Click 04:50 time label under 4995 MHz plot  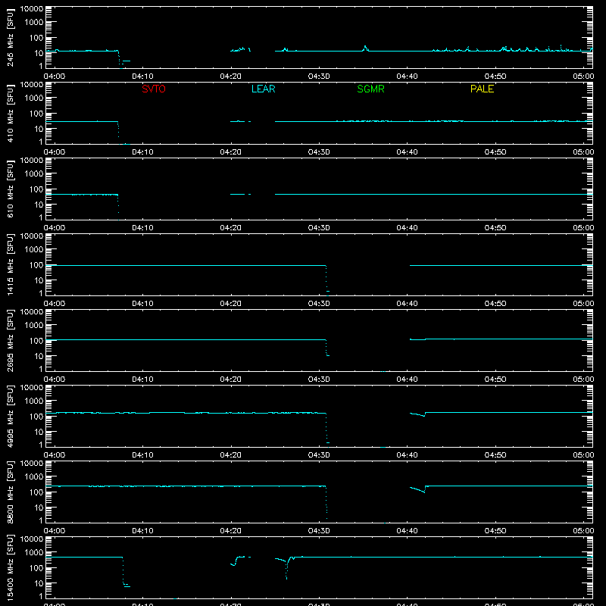(495, 455)
